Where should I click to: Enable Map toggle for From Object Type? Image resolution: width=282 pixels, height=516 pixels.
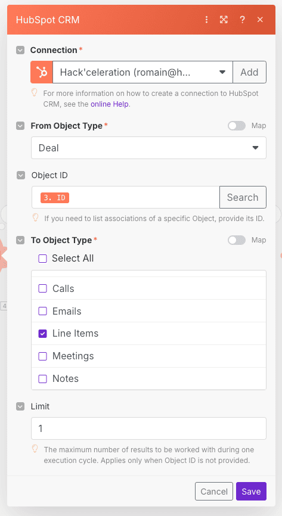point(237,126)
